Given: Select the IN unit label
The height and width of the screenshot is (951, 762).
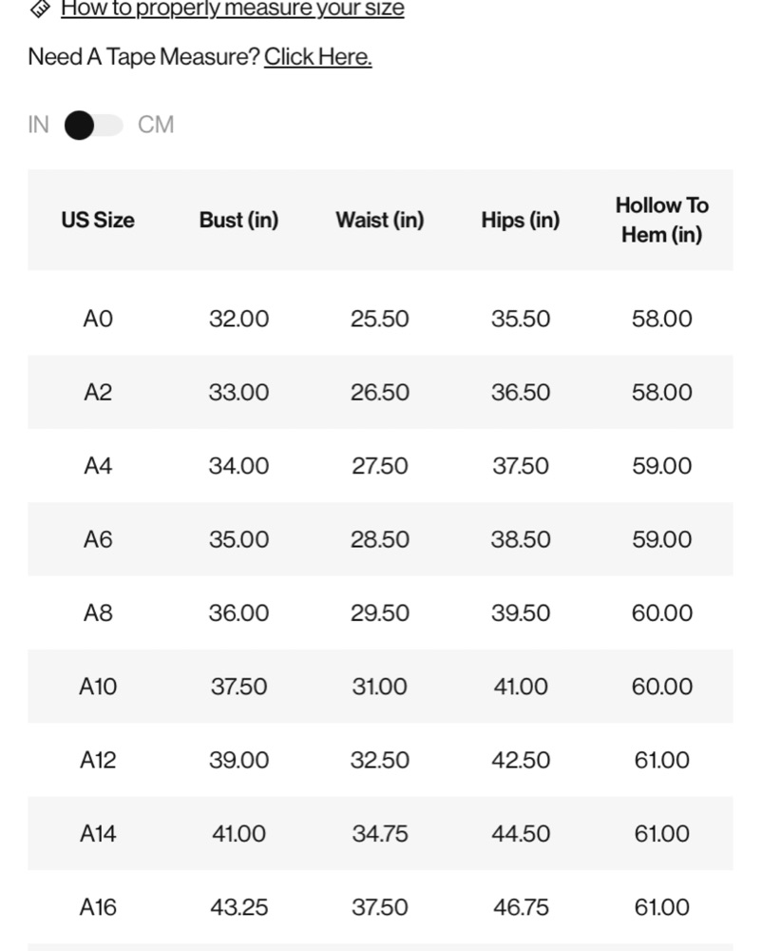Looking at the screenshot, I should pyautogui.click(x=38, y=125).
